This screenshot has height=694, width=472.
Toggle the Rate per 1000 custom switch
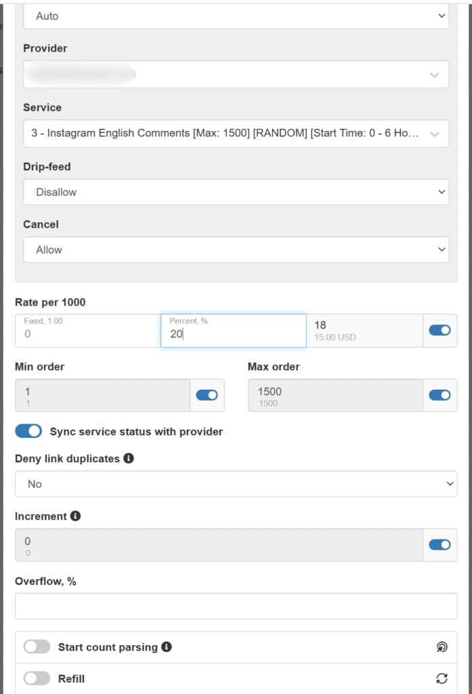[x=439, y=331]
